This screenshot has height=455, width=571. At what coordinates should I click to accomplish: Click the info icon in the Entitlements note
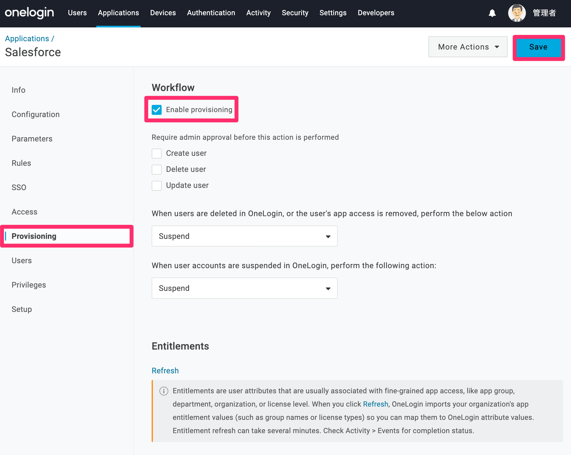tap(164, 391)
